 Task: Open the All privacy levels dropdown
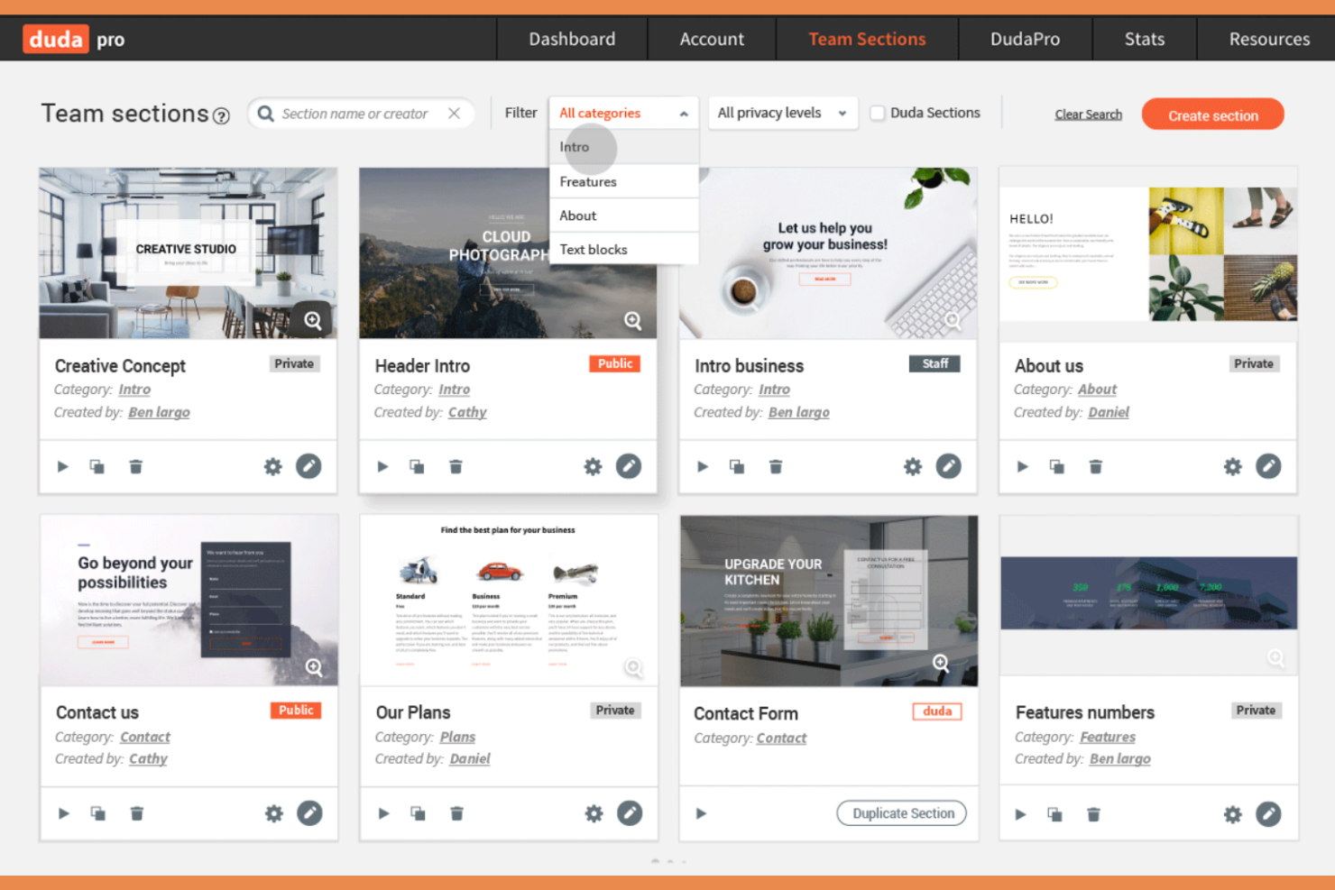[782, 114]
